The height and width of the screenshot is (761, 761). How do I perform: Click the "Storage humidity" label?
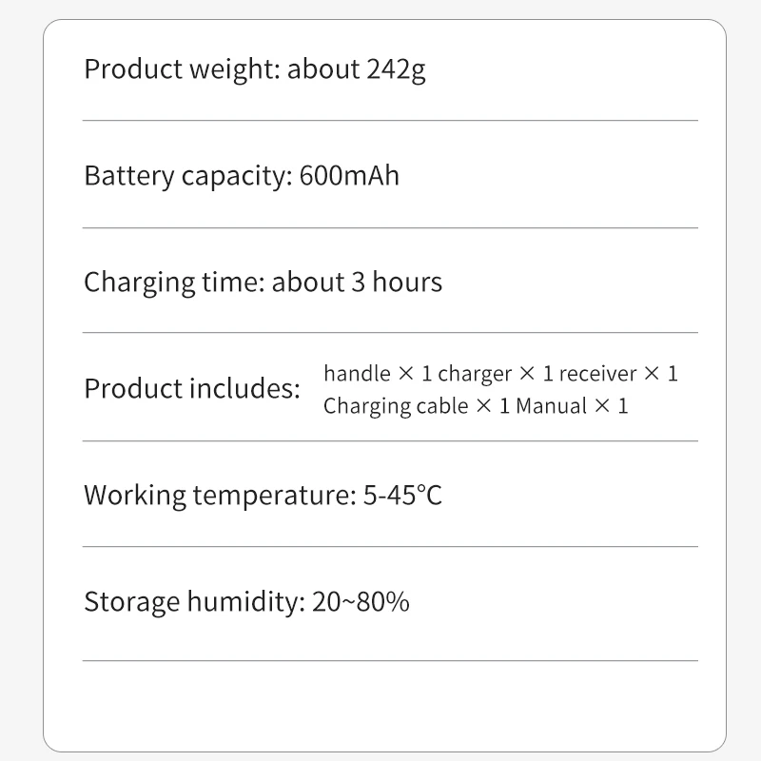coord(193,602)
